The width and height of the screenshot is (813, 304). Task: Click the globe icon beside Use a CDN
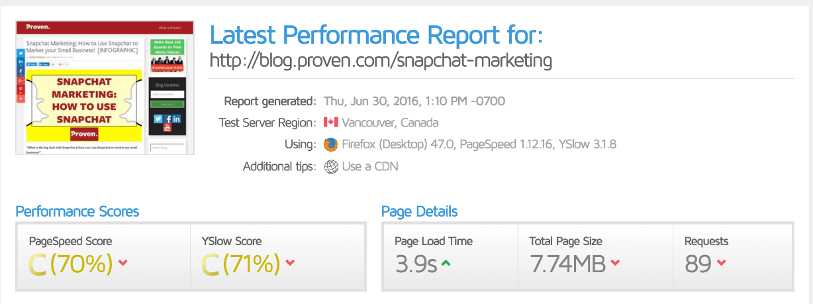pos(331,166)
